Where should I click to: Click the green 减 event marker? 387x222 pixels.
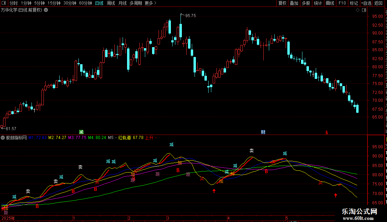tap(81, 132)
